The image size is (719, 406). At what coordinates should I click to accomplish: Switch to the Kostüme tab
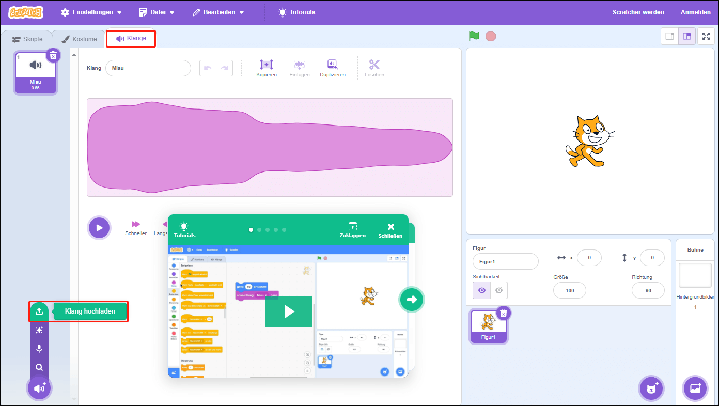tap(79, 39)
